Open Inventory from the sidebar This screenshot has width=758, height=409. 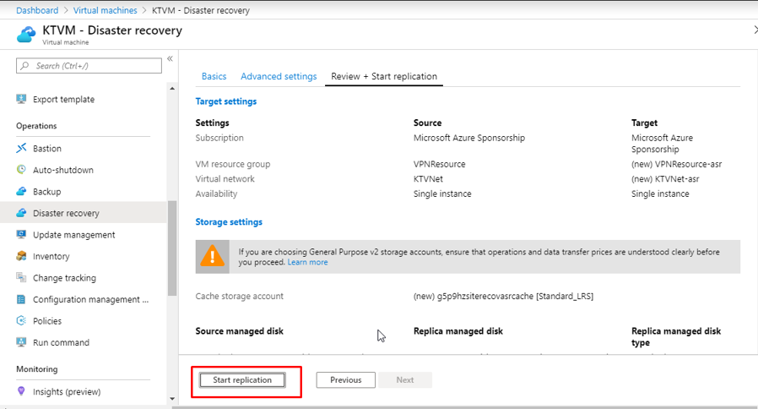(51, 256)
